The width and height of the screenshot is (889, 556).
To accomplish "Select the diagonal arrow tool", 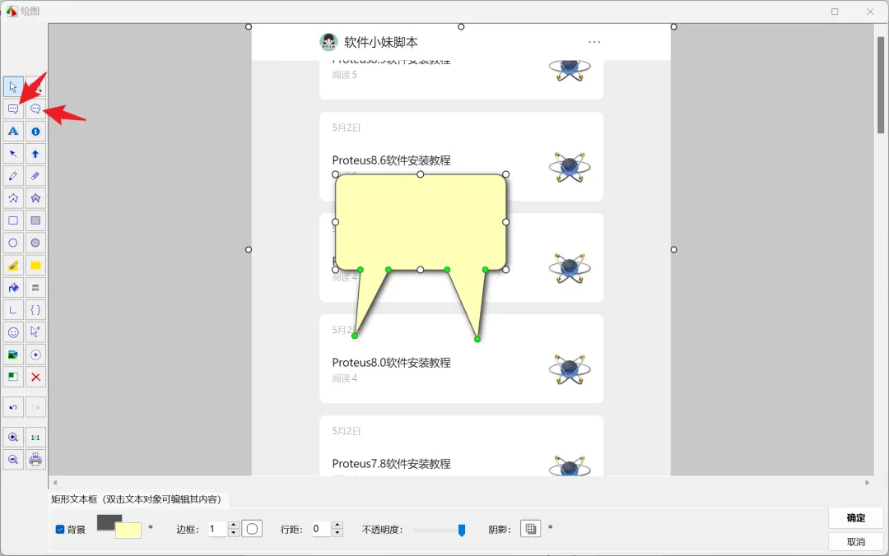I will 13,154.
